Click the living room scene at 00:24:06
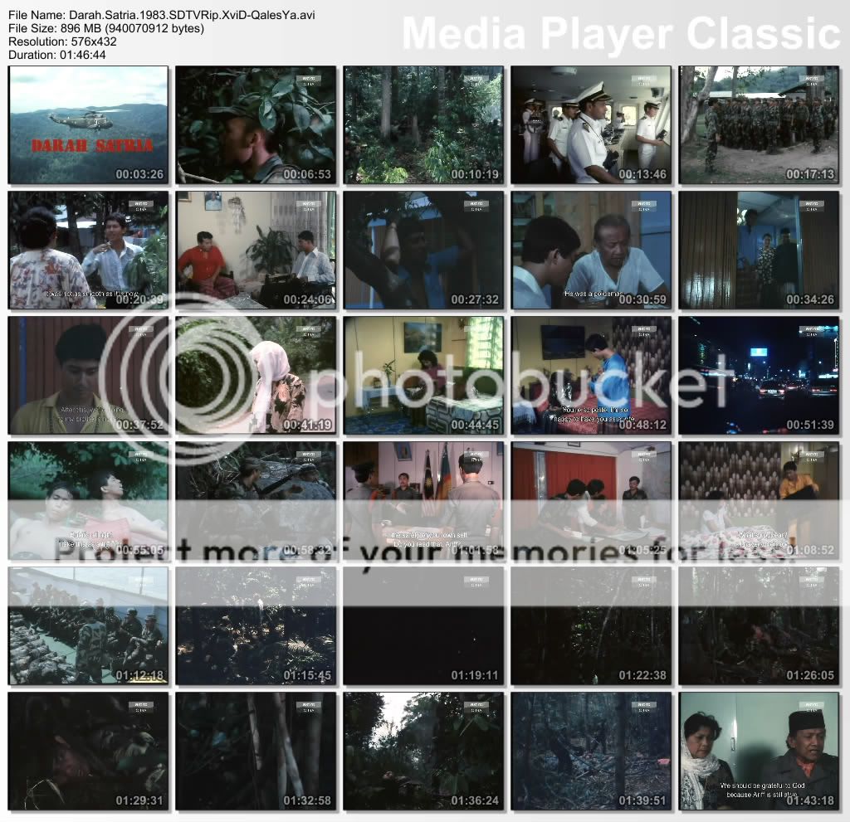Image resolution: width=850 pixels, height=822 pixels. coord(256,250)
